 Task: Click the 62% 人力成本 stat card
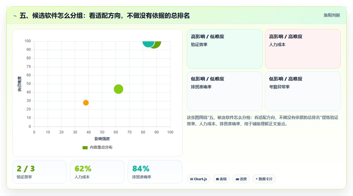97,172
